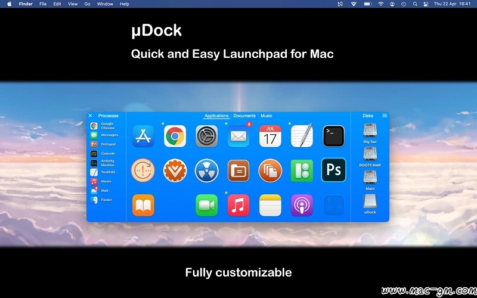Switch to the Music tab
Viewport: 477px width, 298px height.
click(266, 116)
